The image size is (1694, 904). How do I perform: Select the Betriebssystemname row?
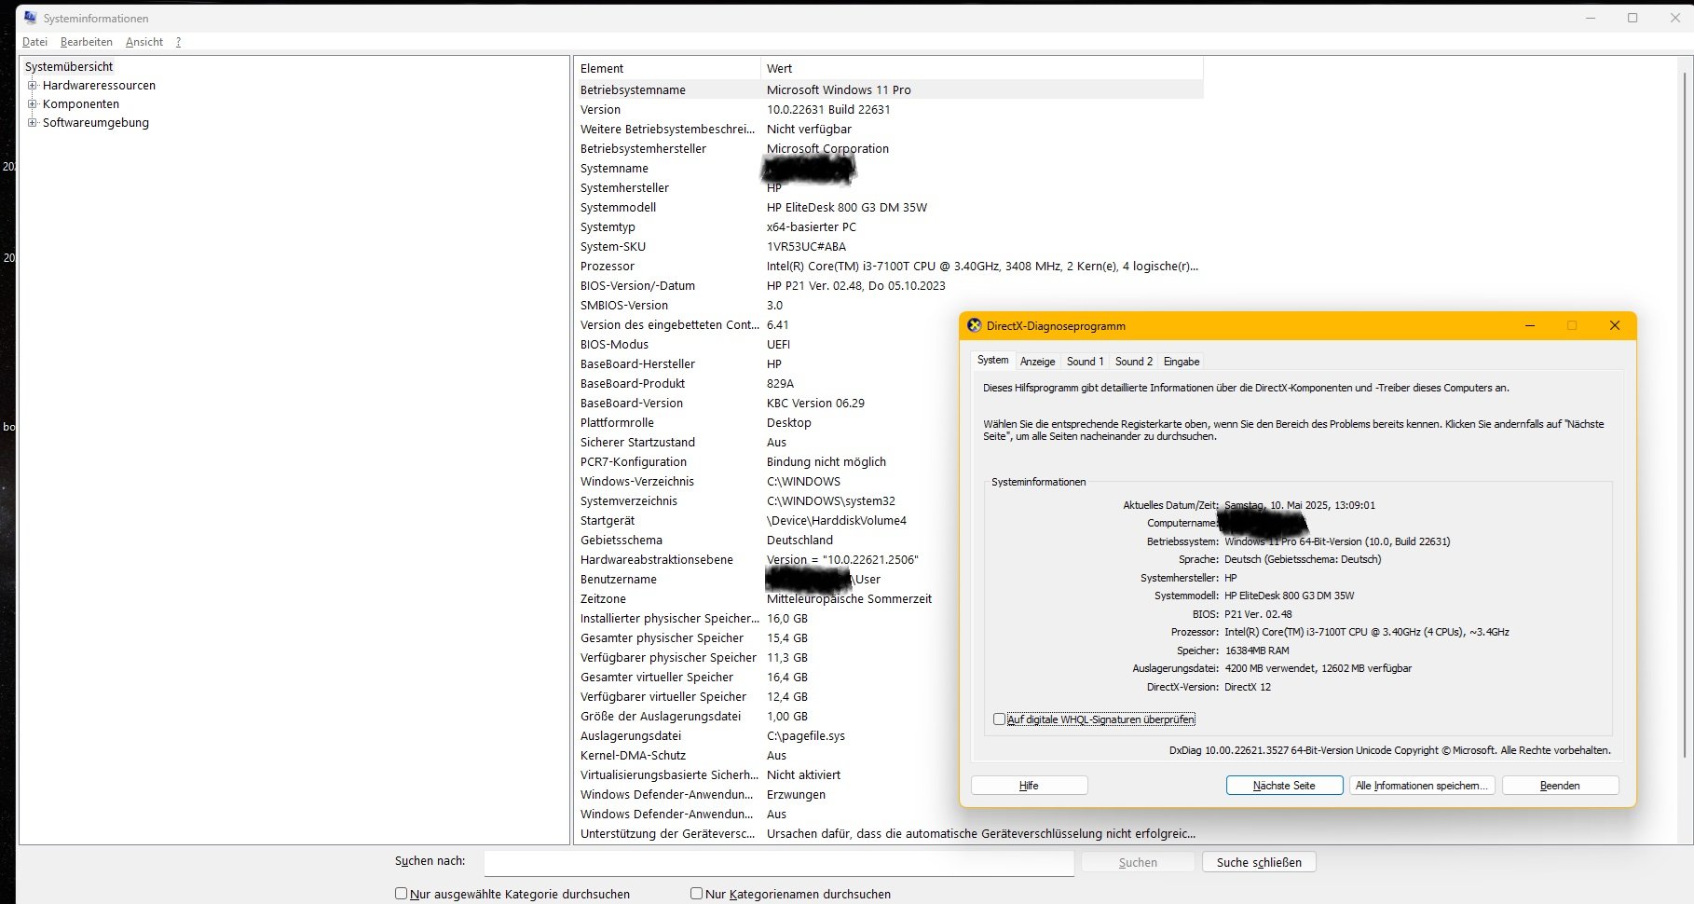pyautogui.click(x=890, y=89)
